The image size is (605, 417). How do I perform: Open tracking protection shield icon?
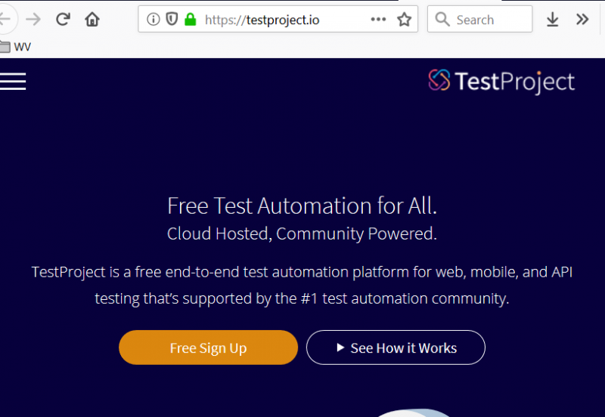[x=172, y=19]
